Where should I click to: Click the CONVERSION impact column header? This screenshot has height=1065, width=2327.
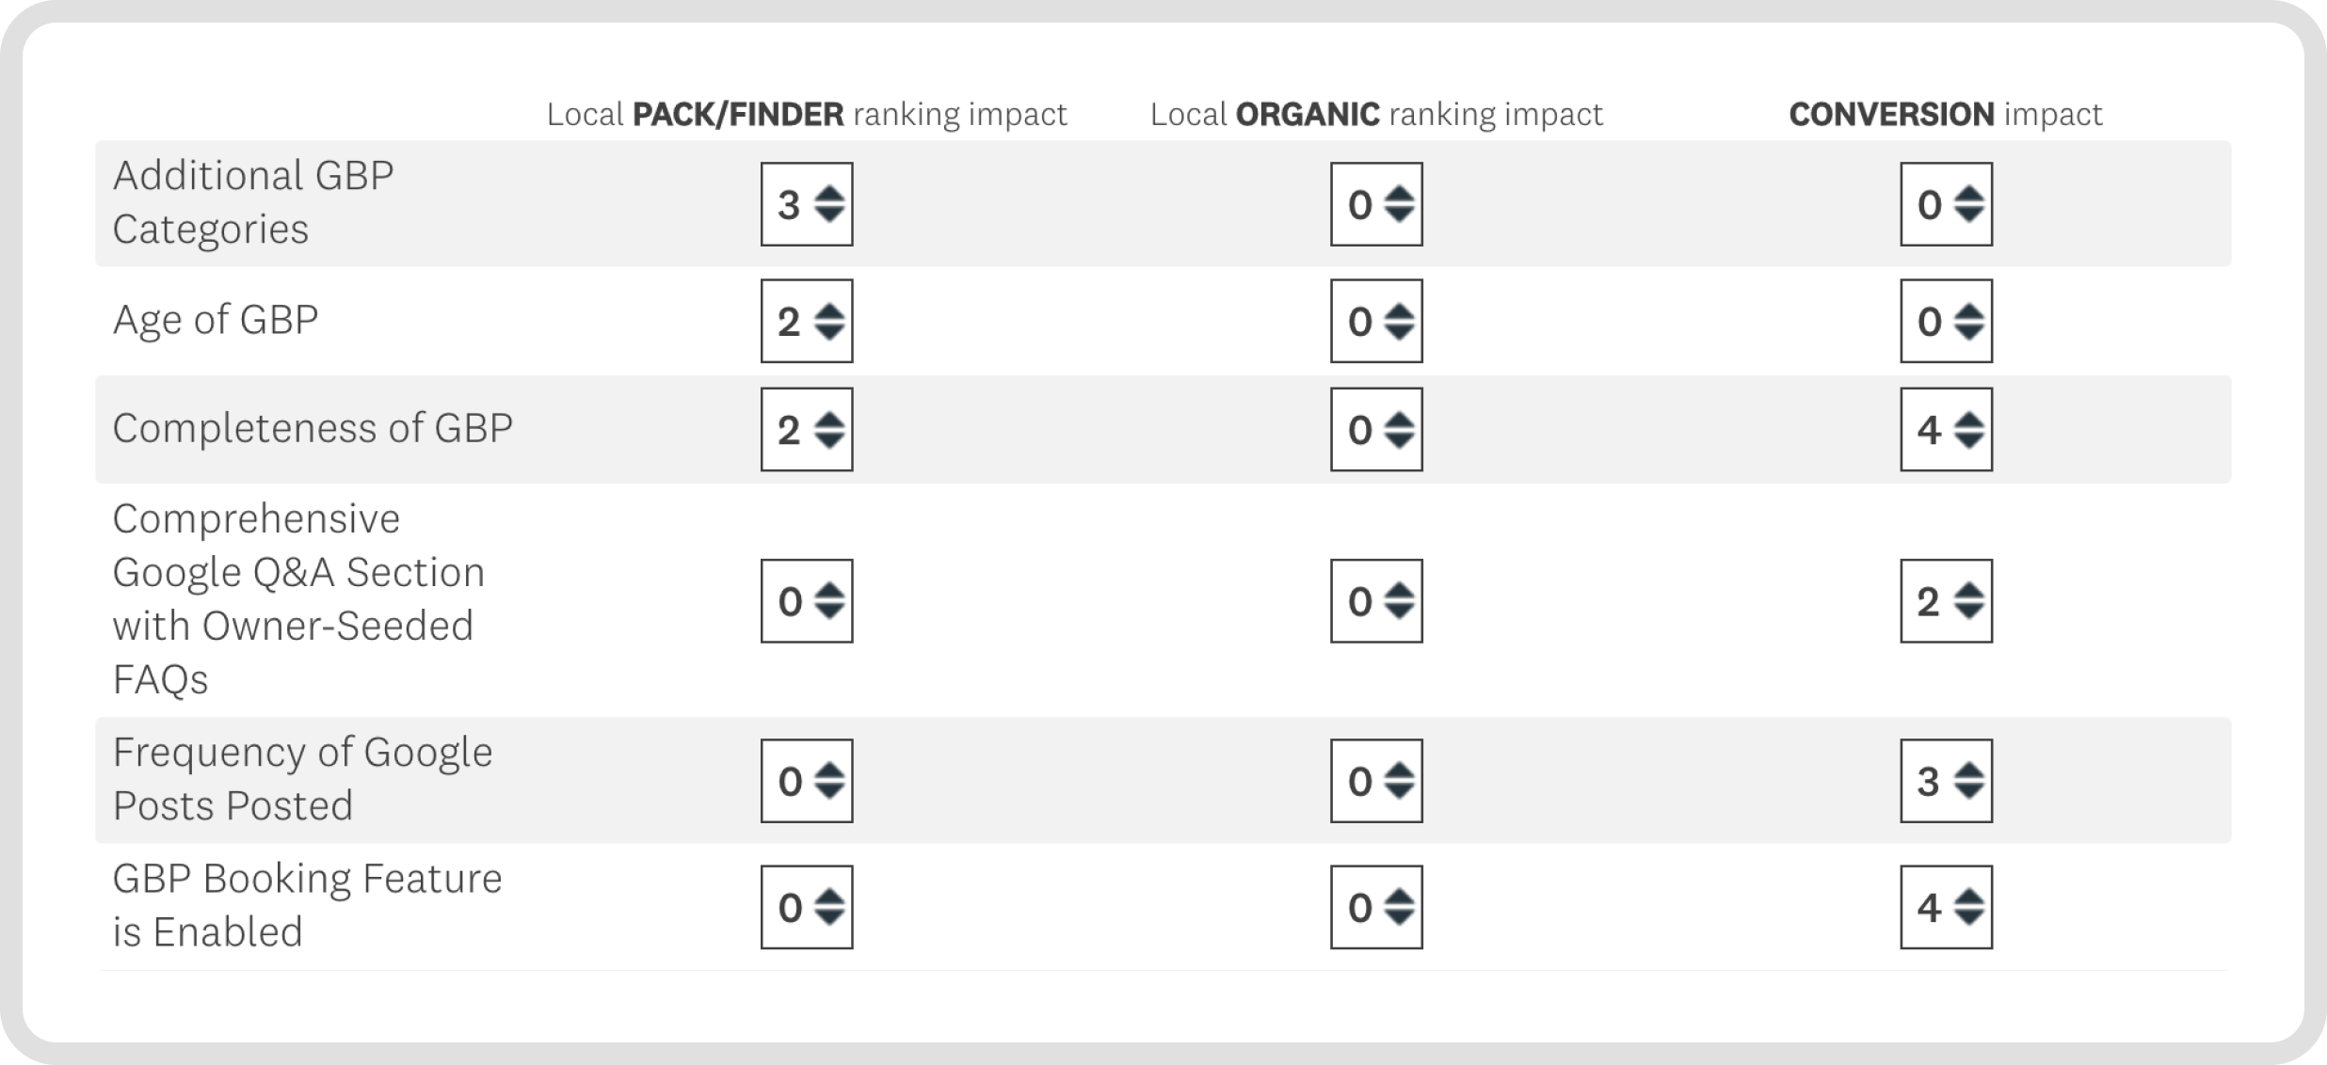pyautogui.click(x=1945, y=115)
